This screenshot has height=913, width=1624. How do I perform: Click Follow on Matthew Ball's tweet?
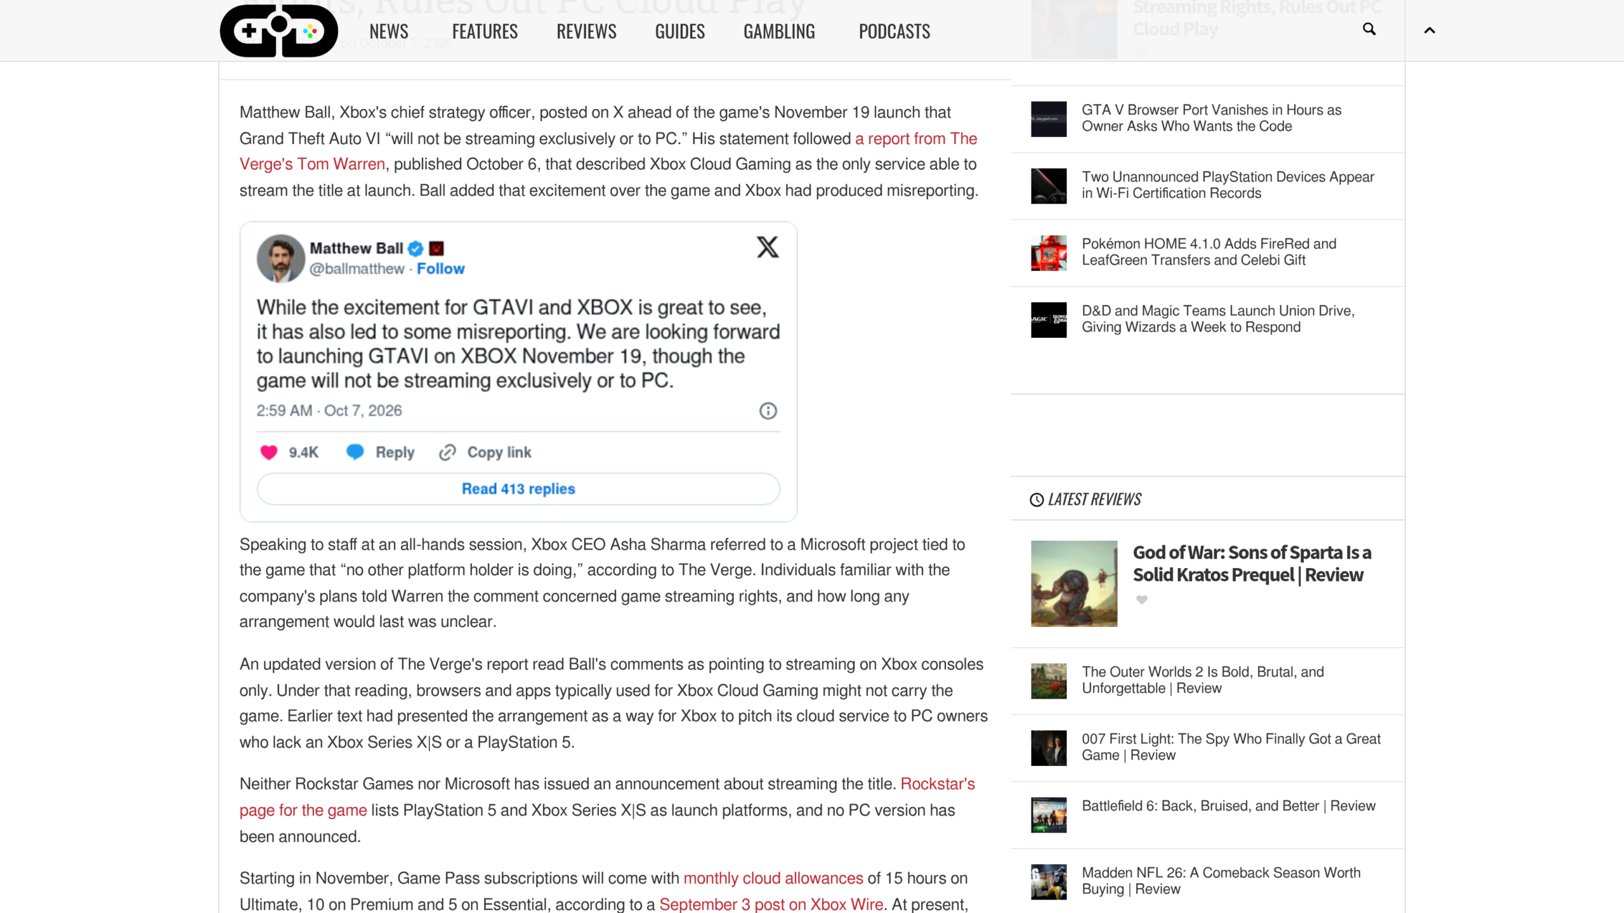tap(440, 269)
